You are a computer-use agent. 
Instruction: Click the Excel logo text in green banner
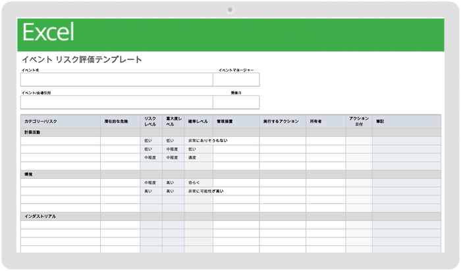[x=48, y=32]
